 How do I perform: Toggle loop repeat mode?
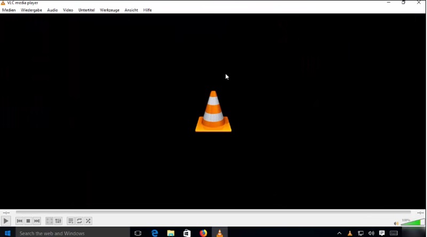(x=79, y=221)
